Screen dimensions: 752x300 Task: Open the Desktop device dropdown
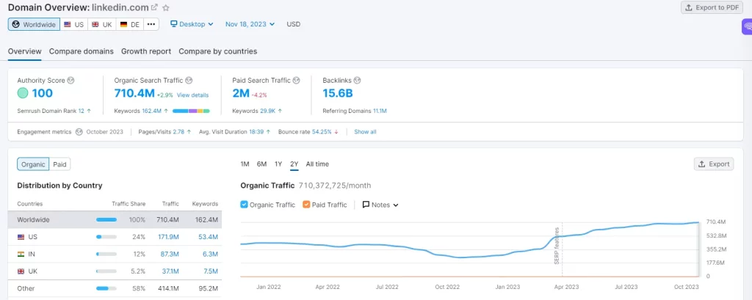[x=192, y=24]
